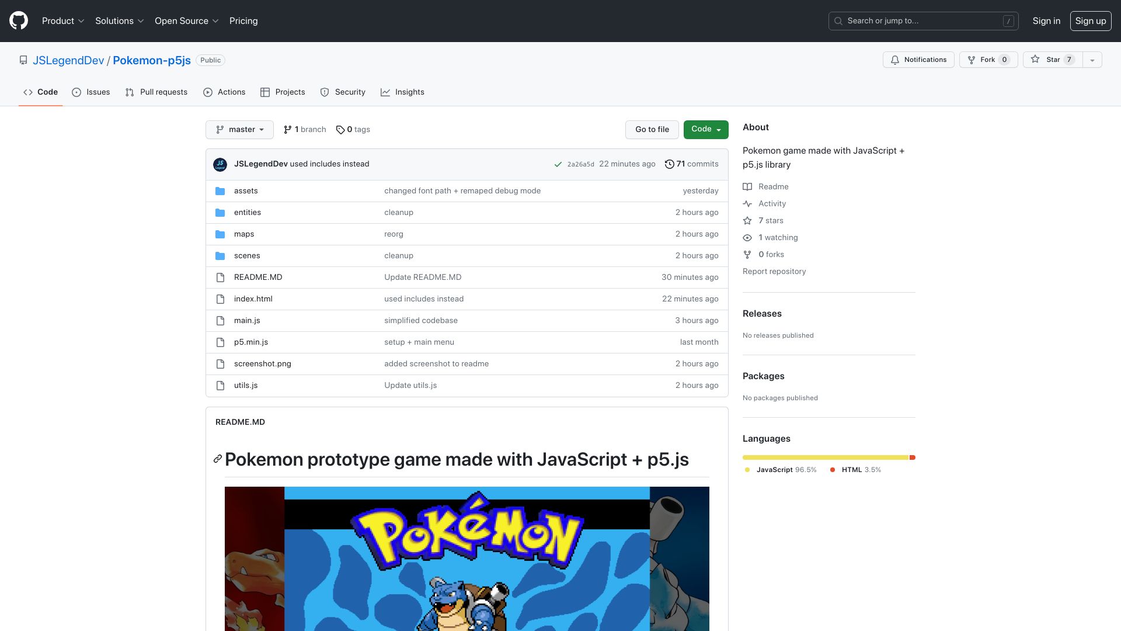
Task: Click the Notifications bell icon
Action: click(895, 60)
